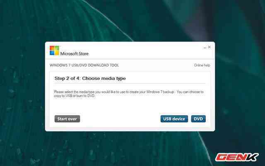
Task: Click the divider line under the step heading
Action: pyautogui.click(x=130, y=83)
